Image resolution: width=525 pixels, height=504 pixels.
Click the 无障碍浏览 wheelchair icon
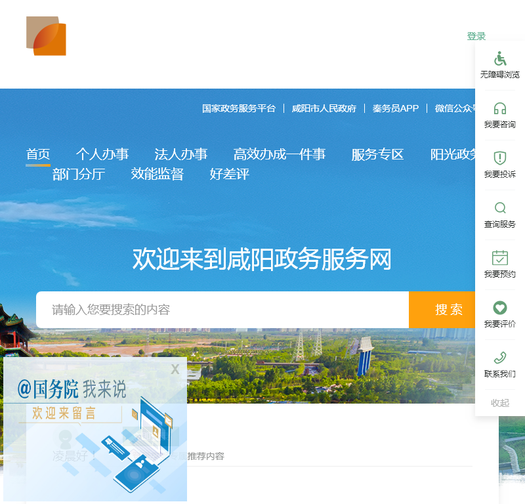[x=500, y=58]
